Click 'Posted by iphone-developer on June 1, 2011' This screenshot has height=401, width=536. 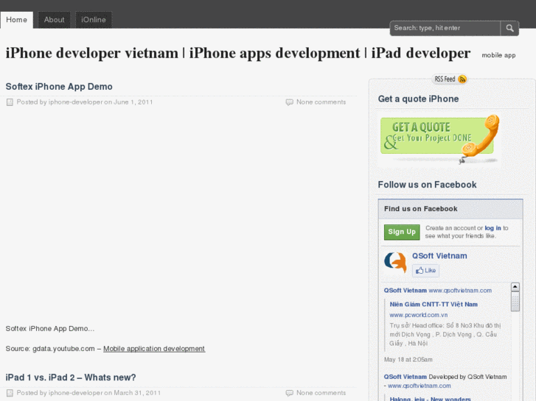click(x=85, y=102)
